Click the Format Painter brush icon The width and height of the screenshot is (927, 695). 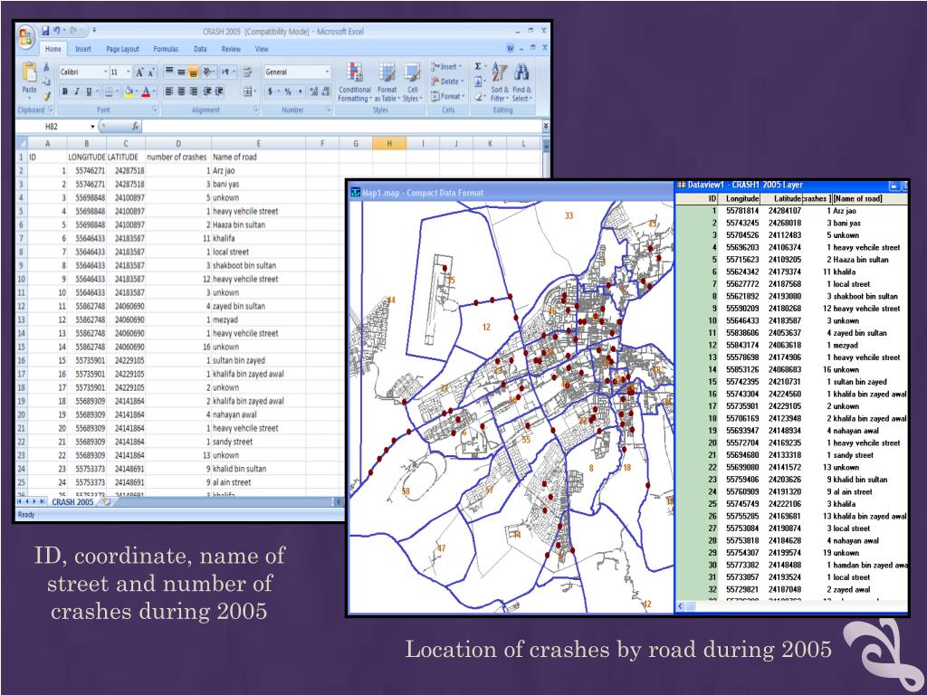click(x=46, y=95)
